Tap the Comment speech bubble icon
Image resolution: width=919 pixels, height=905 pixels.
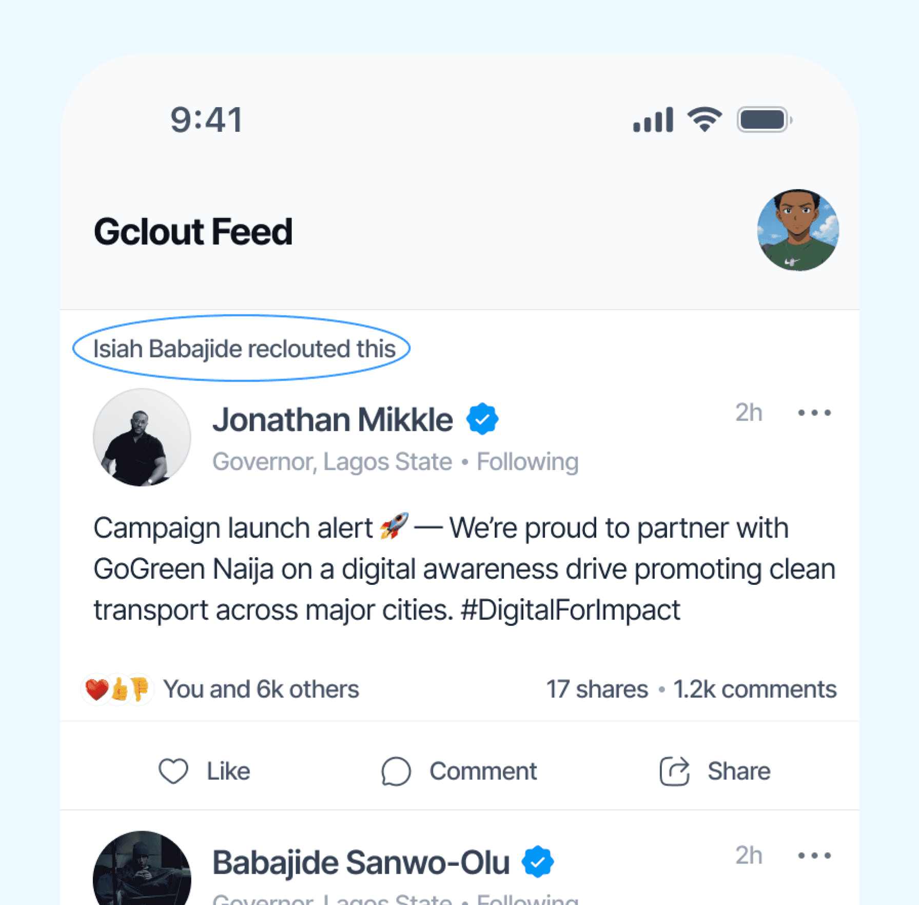point(396,771)
